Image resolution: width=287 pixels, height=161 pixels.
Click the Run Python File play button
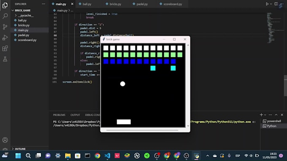pos(267,4)
